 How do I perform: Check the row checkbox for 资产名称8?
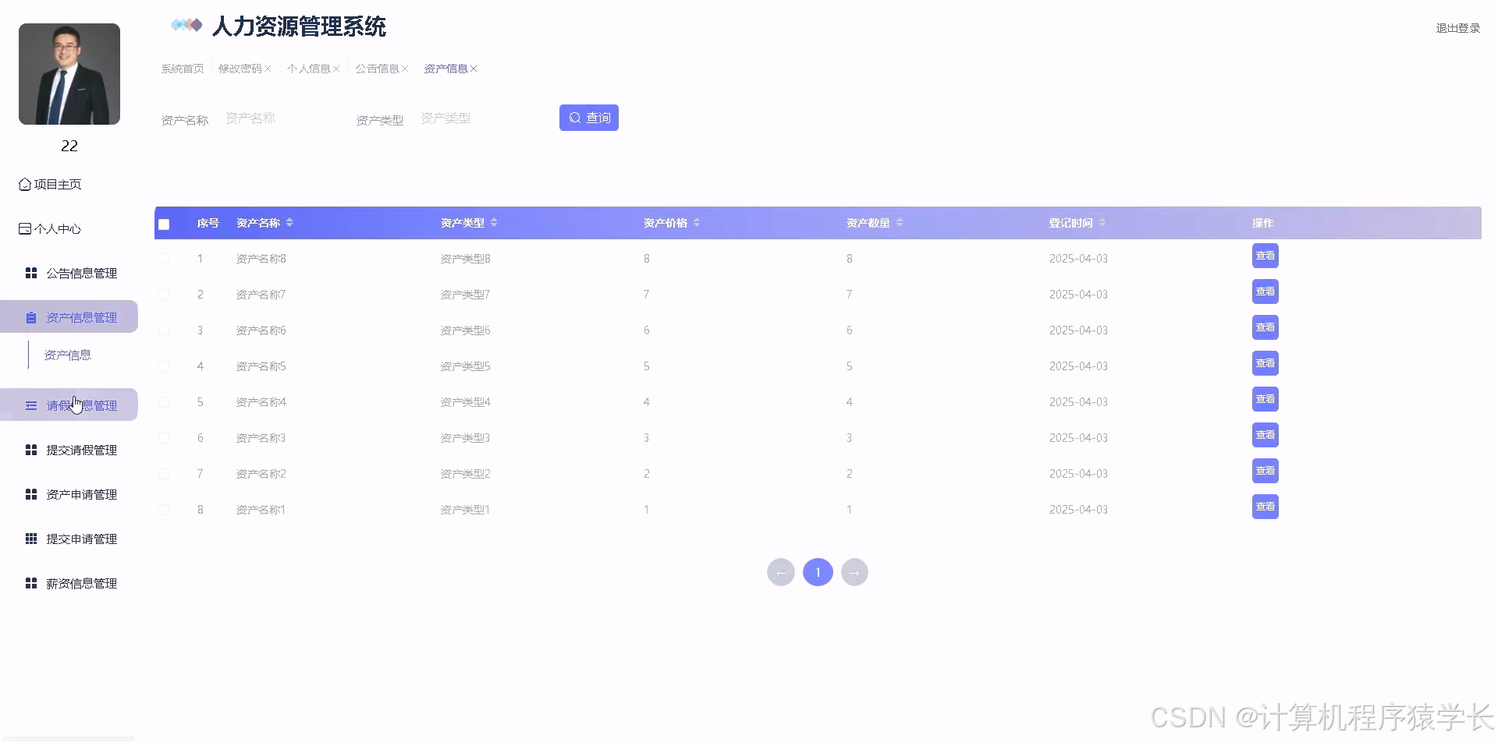point(164,258)
